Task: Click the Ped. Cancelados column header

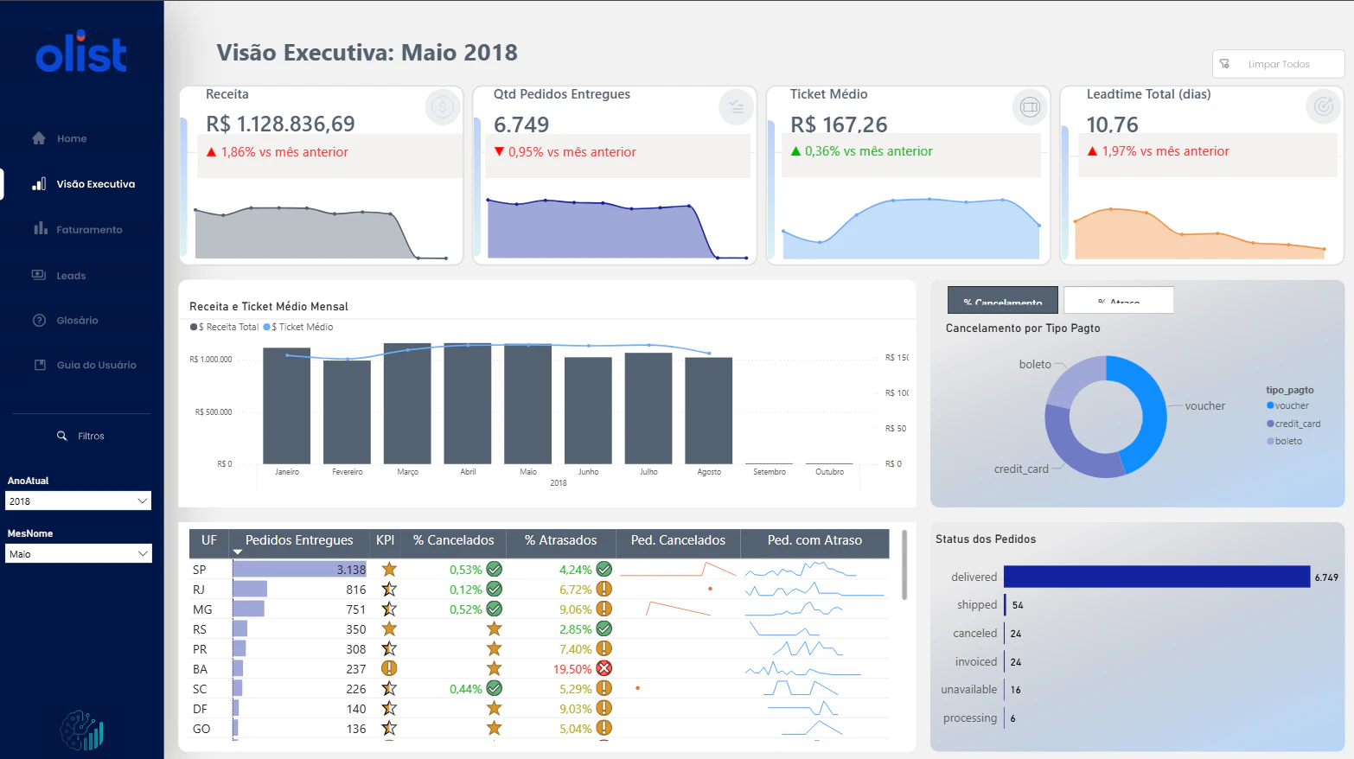Action: pos(678,540)
